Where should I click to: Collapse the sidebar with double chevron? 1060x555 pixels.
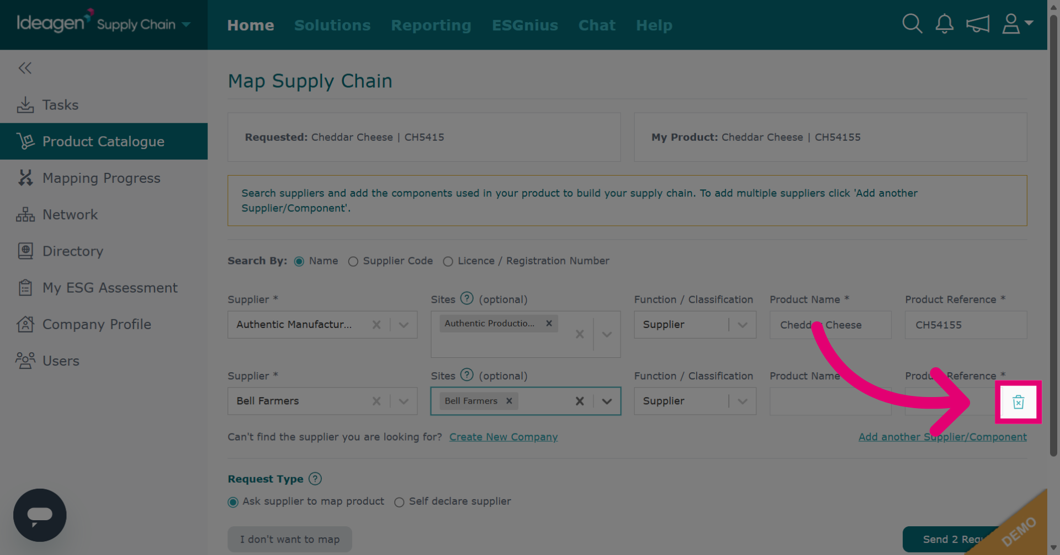[x=25, y=68]
